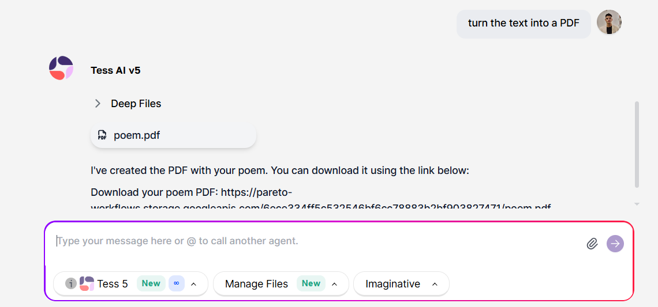The width and height of the screenshot is (658, 307).
Task: Open the Tess 5 model dropdown chevron
Action: tap(194, 284)
